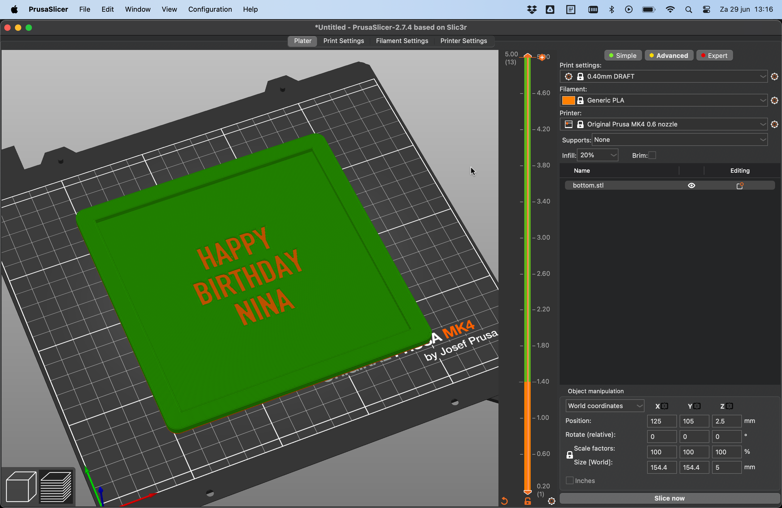Toggle the Inches checkbox in Object manipulation
Screen dimensions: 782x508
569,480
